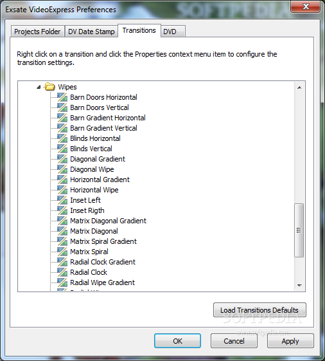The width and height of the screenshot is (325, 361).
Task: Click the icon beside Matrix Diagonal
Action: pyautogui.click(x=62, y=231)
